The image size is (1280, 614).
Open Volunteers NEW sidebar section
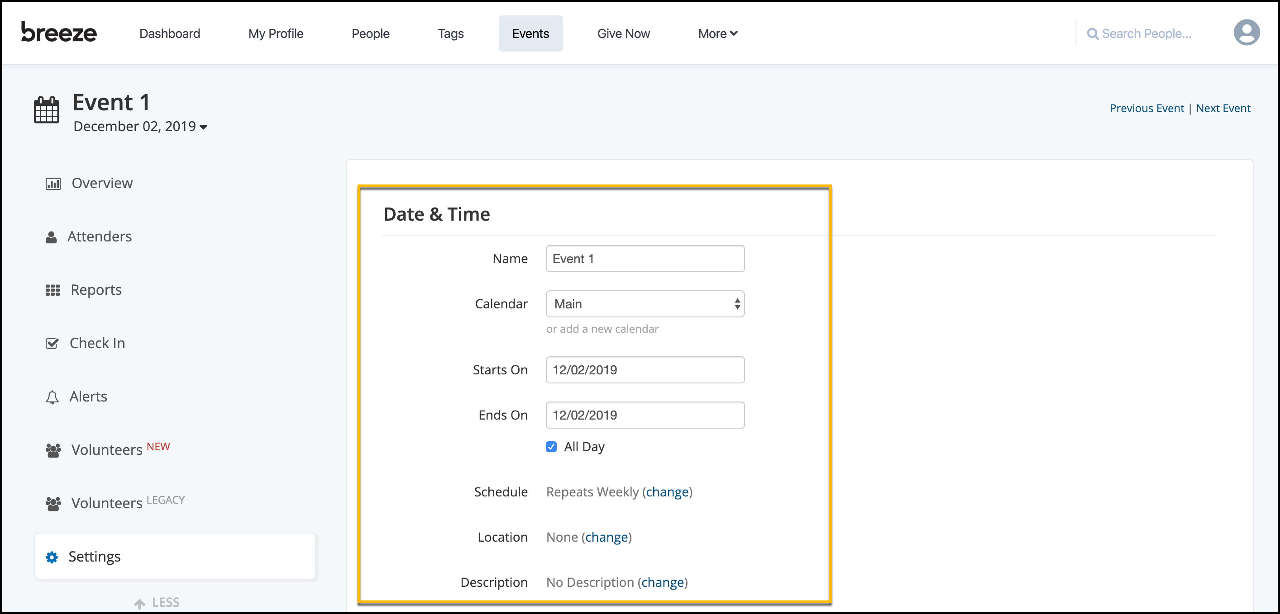click(x=108, y=449)
